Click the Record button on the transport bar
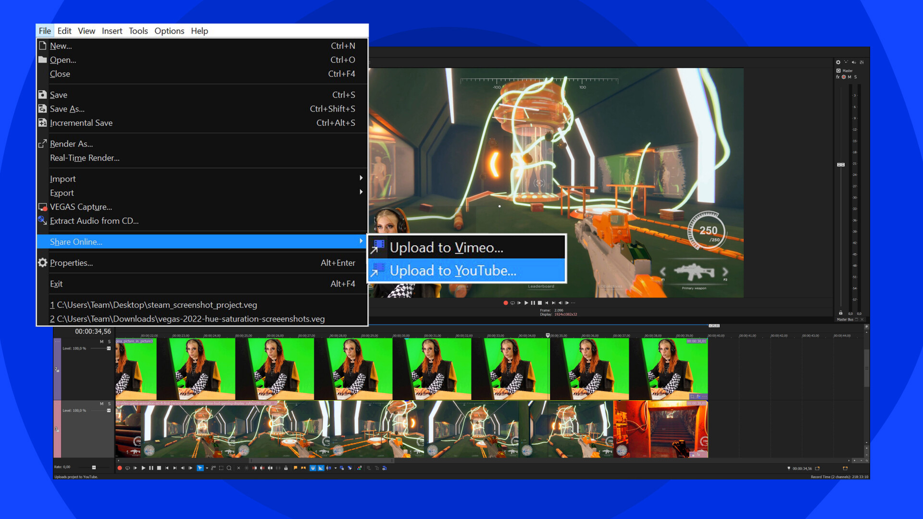This screenshot has height=519, width=923. tap(120, 468)
